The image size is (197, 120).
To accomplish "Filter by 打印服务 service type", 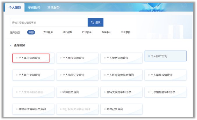I will tap(87, 32).
